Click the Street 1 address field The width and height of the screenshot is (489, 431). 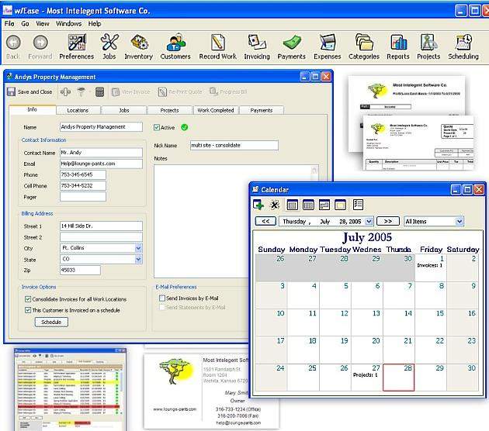101,226
